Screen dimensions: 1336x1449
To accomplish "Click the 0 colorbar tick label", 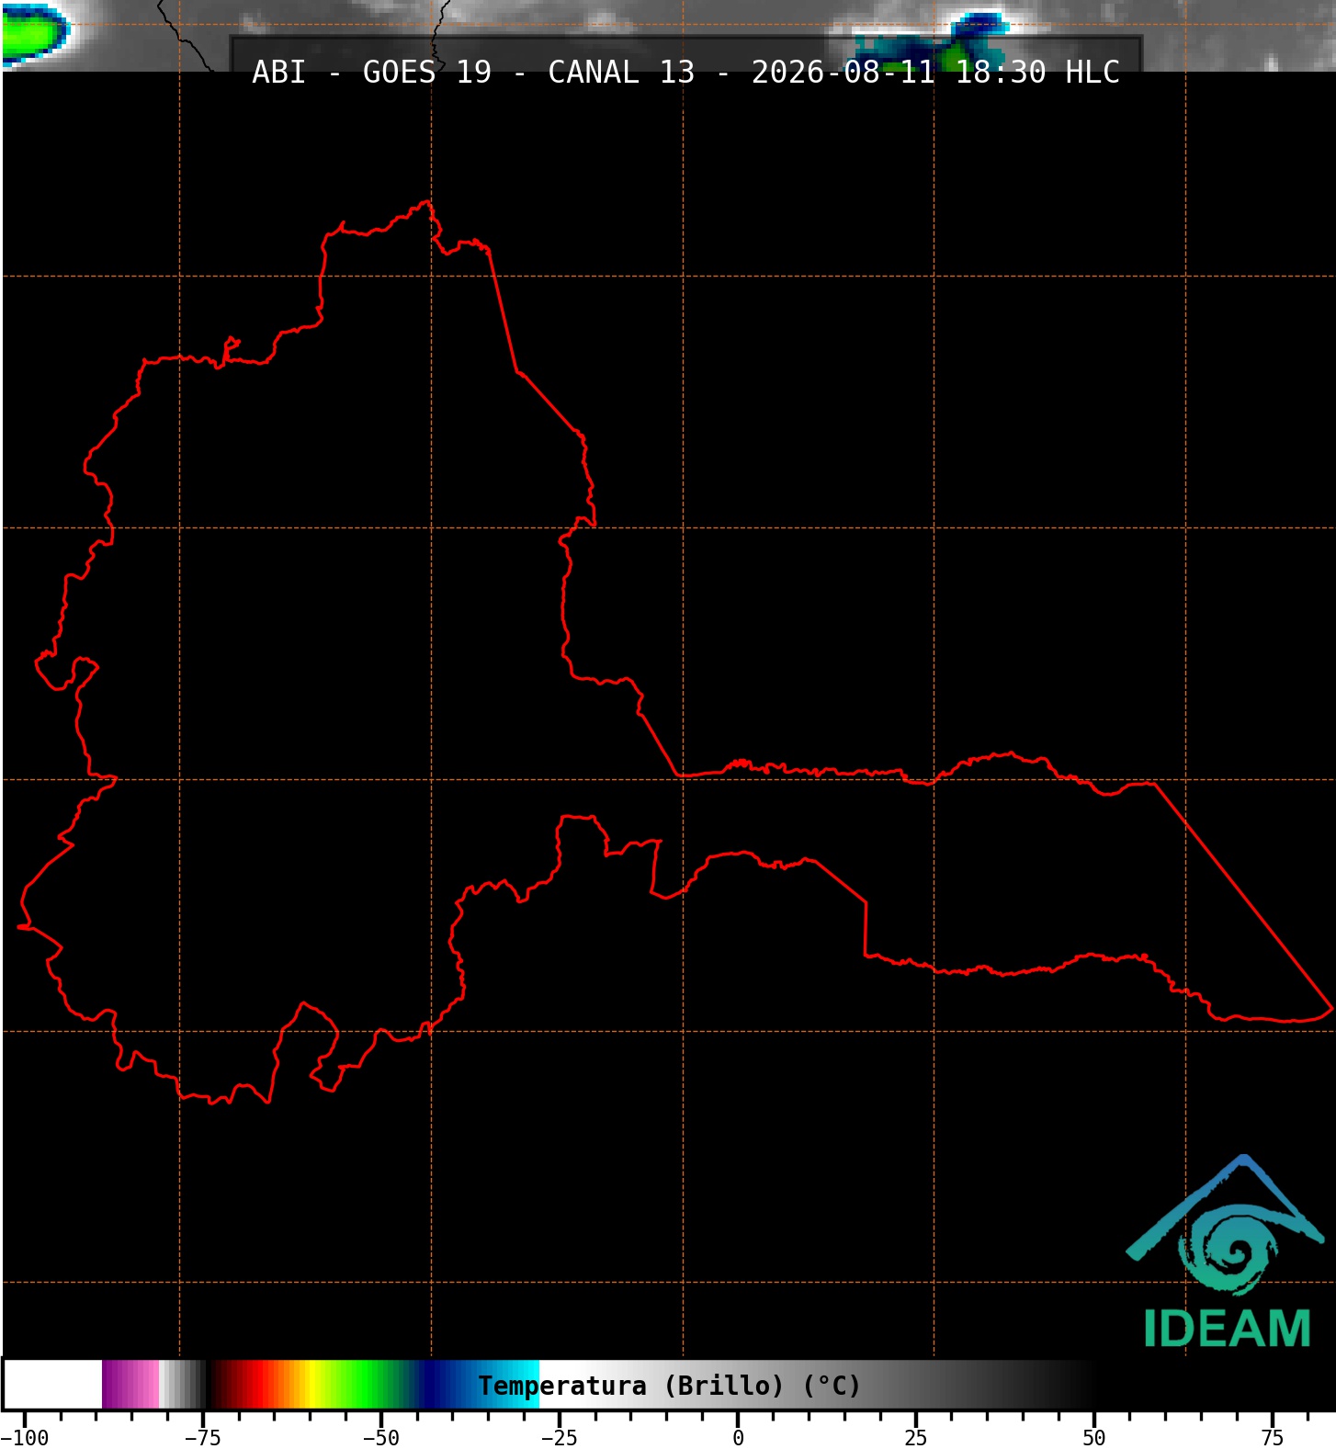I will click(x=738, y=1438).
